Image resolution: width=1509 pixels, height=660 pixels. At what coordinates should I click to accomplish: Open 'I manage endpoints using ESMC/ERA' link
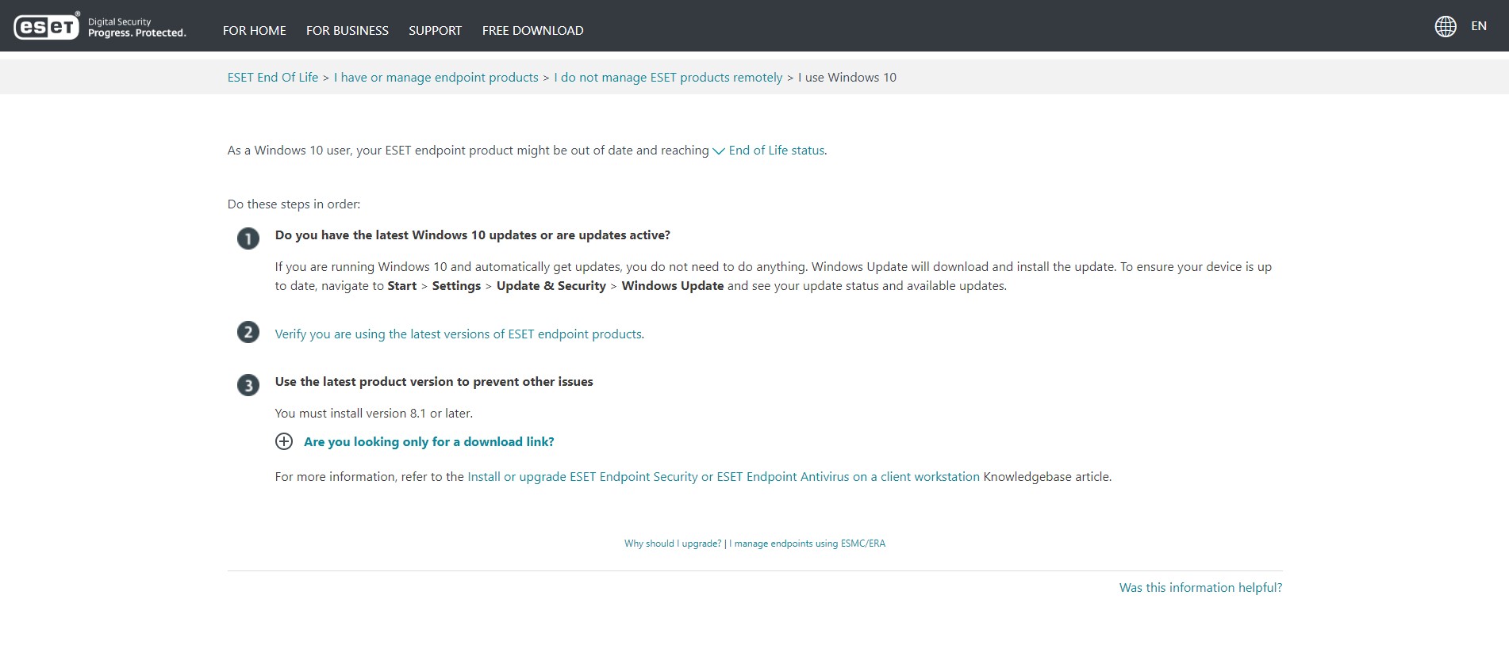tap(808, 544)
